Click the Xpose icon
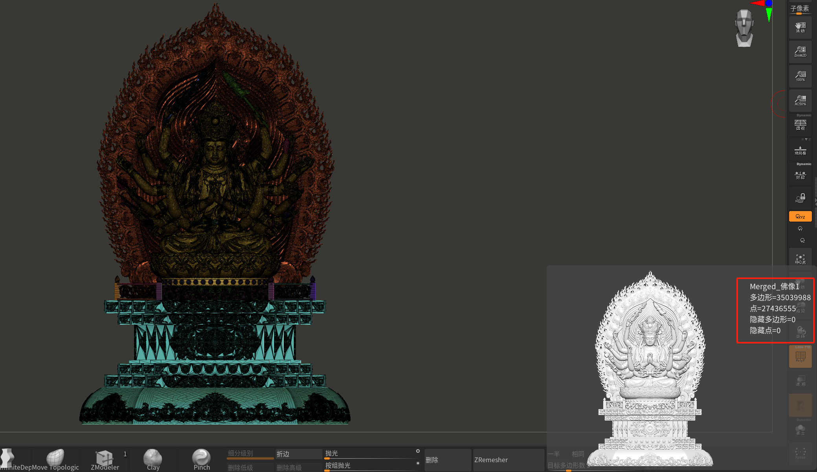Image resolution: width=817 pixels, height=472 pixels. (x=800, y=454)
